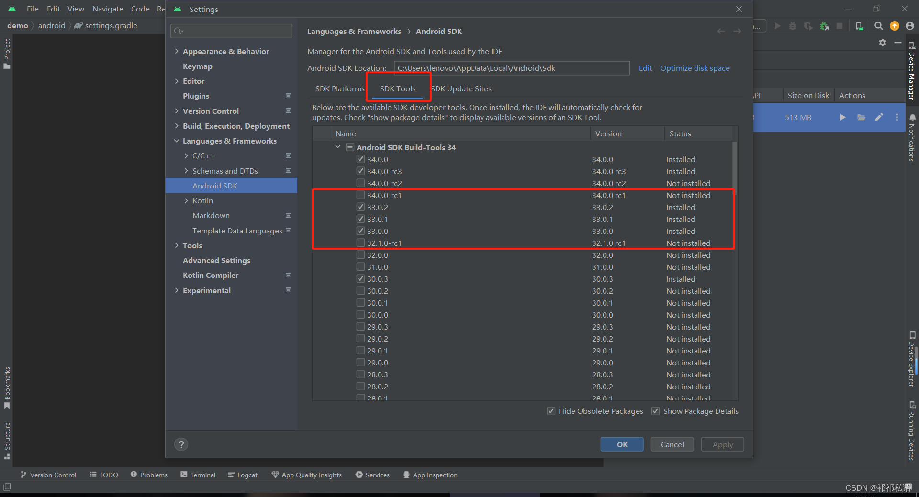The height and width of the screenshot is (497, 919).
Task: Click the settings search field
Action: coord(231,31)
